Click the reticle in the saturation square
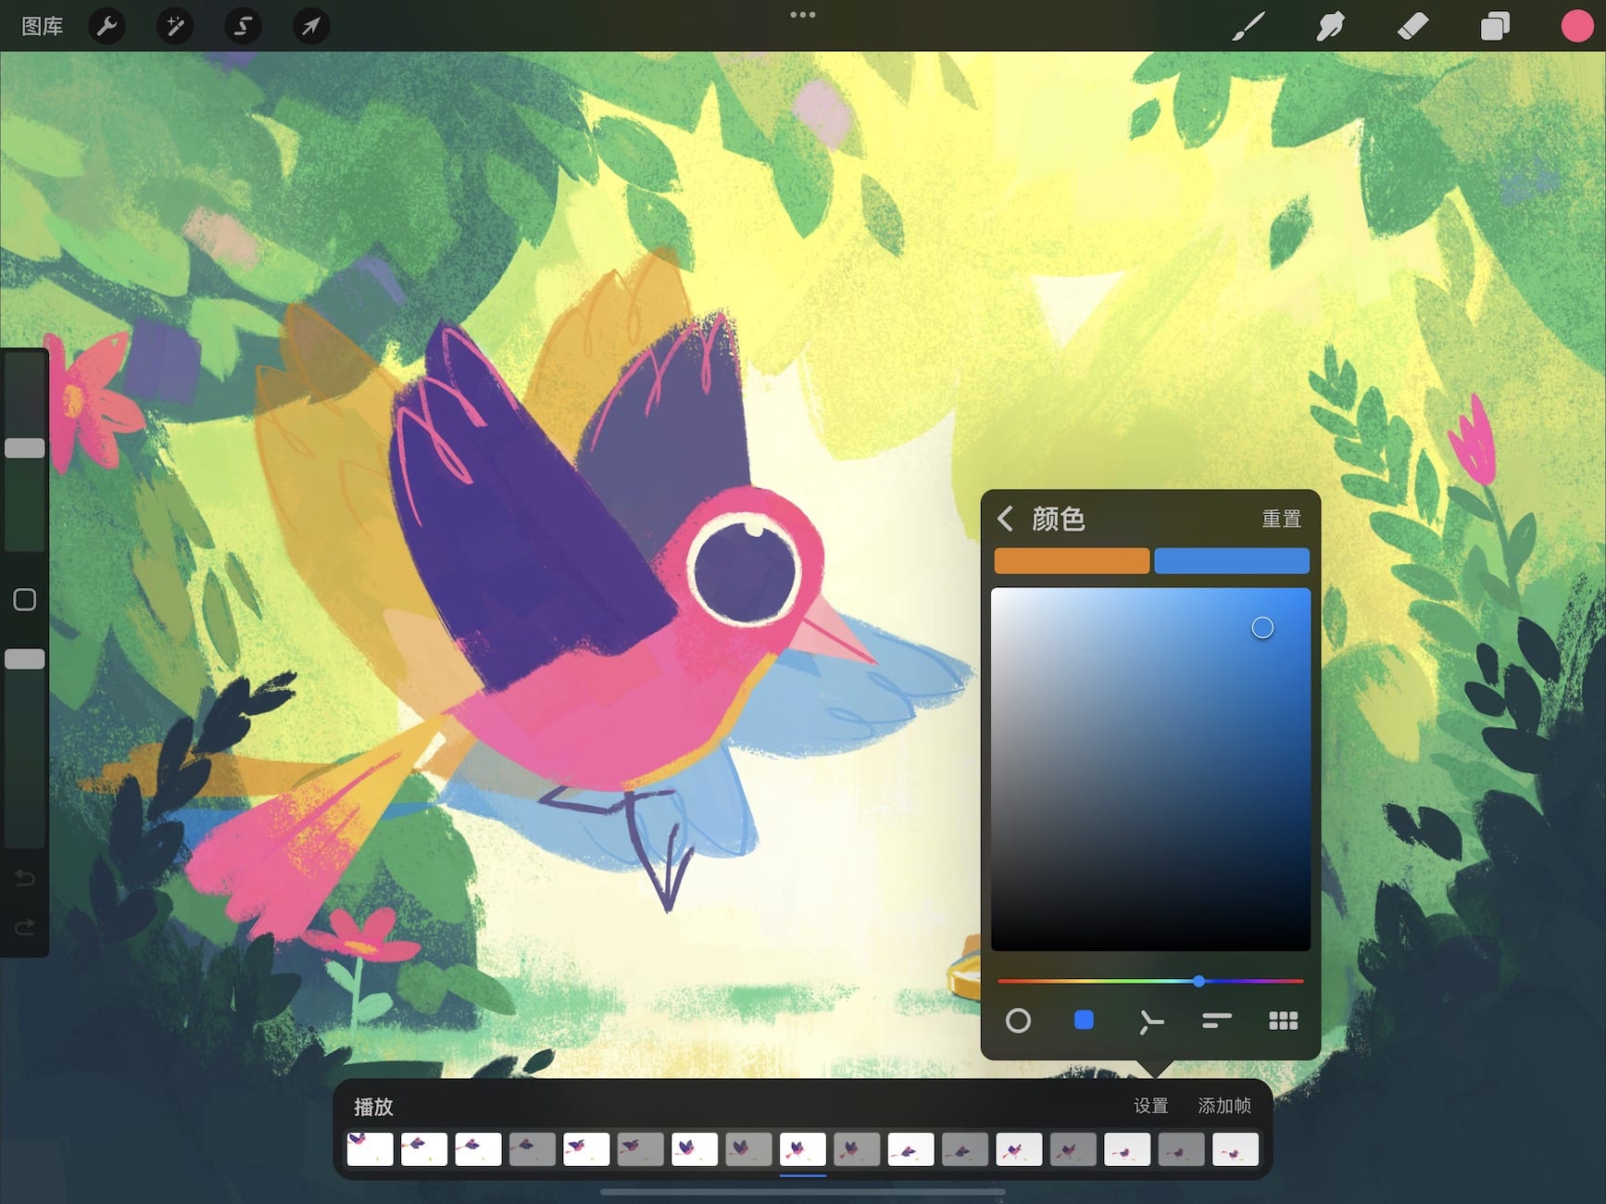The image size is (1606, 1204). point(1262,628)
